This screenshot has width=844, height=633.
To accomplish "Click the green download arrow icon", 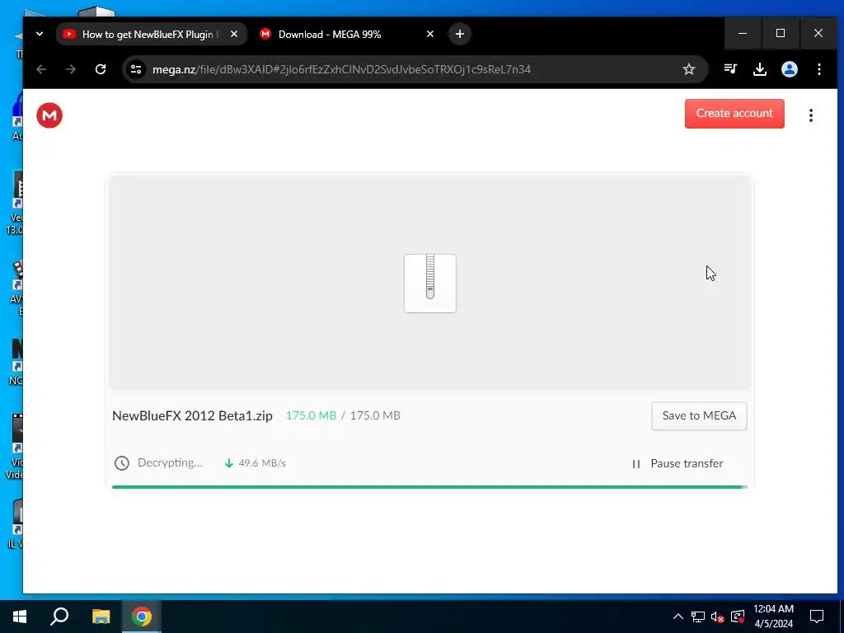I will coord(229,463).
